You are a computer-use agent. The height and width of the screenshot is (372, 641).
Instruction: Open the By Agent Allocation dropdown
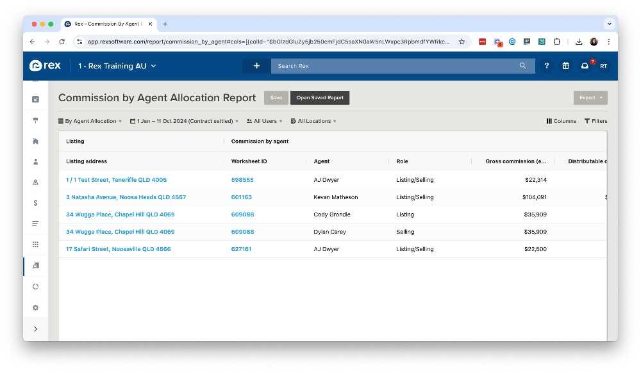pos(90,121)
